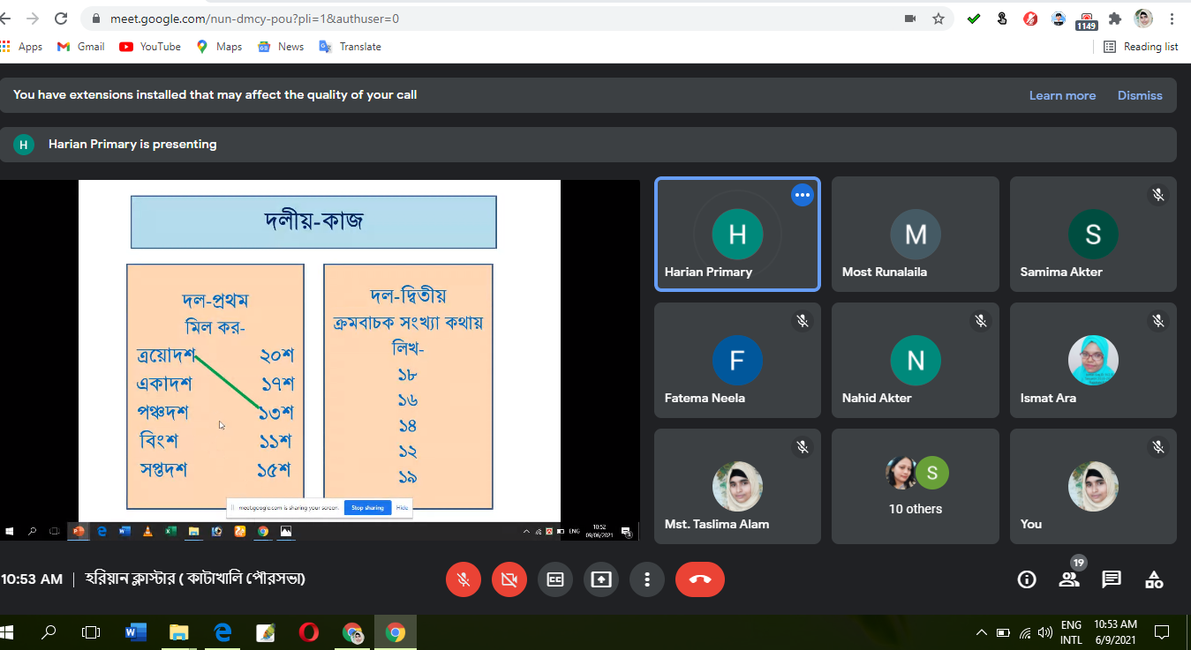Viewport: 1191px width, 650px height.
Task: Select Fatema Neela participant tile
Action: point(737,360)
